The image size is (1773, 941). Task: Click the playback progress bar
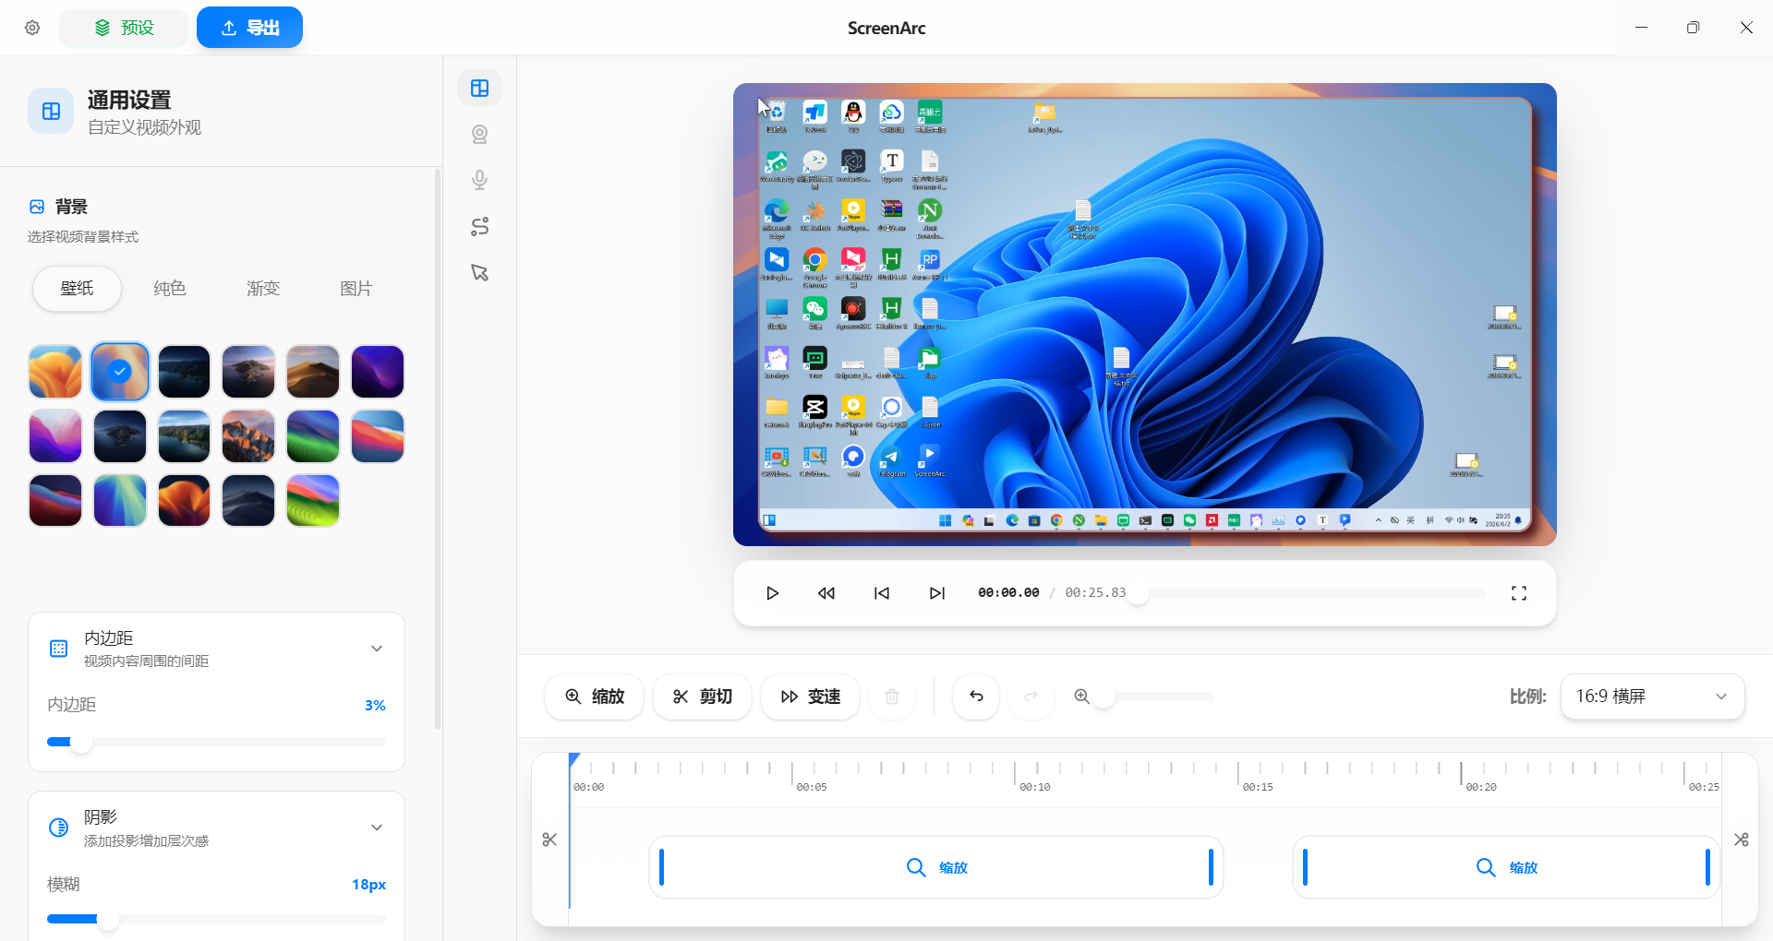tap(1312, 593)
